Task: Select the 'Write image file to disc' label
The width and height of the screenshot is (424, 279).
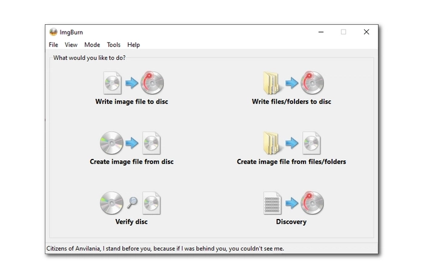Action: [x=131, y=101]
